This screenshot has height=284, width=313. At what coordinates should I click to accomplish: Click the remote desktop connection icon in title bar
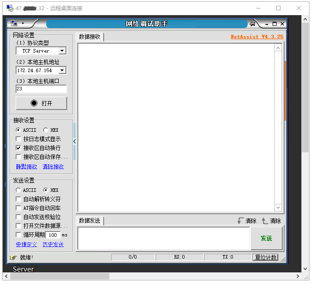tap(9, 8)
